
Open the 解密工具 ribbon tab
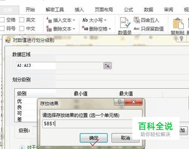55,10
